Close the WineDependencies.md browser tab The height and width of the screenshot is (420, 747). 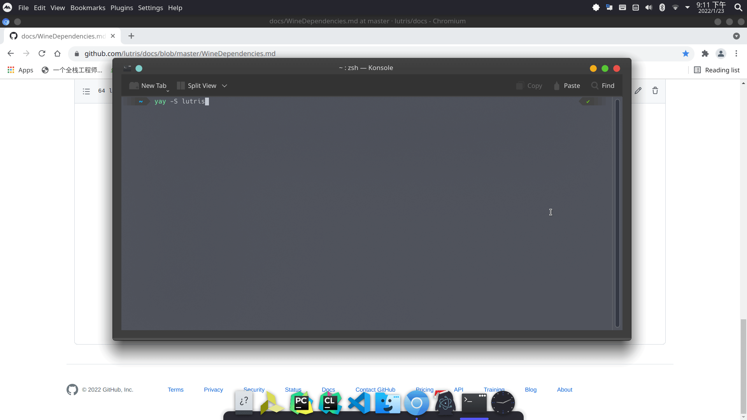pos(113,36)
